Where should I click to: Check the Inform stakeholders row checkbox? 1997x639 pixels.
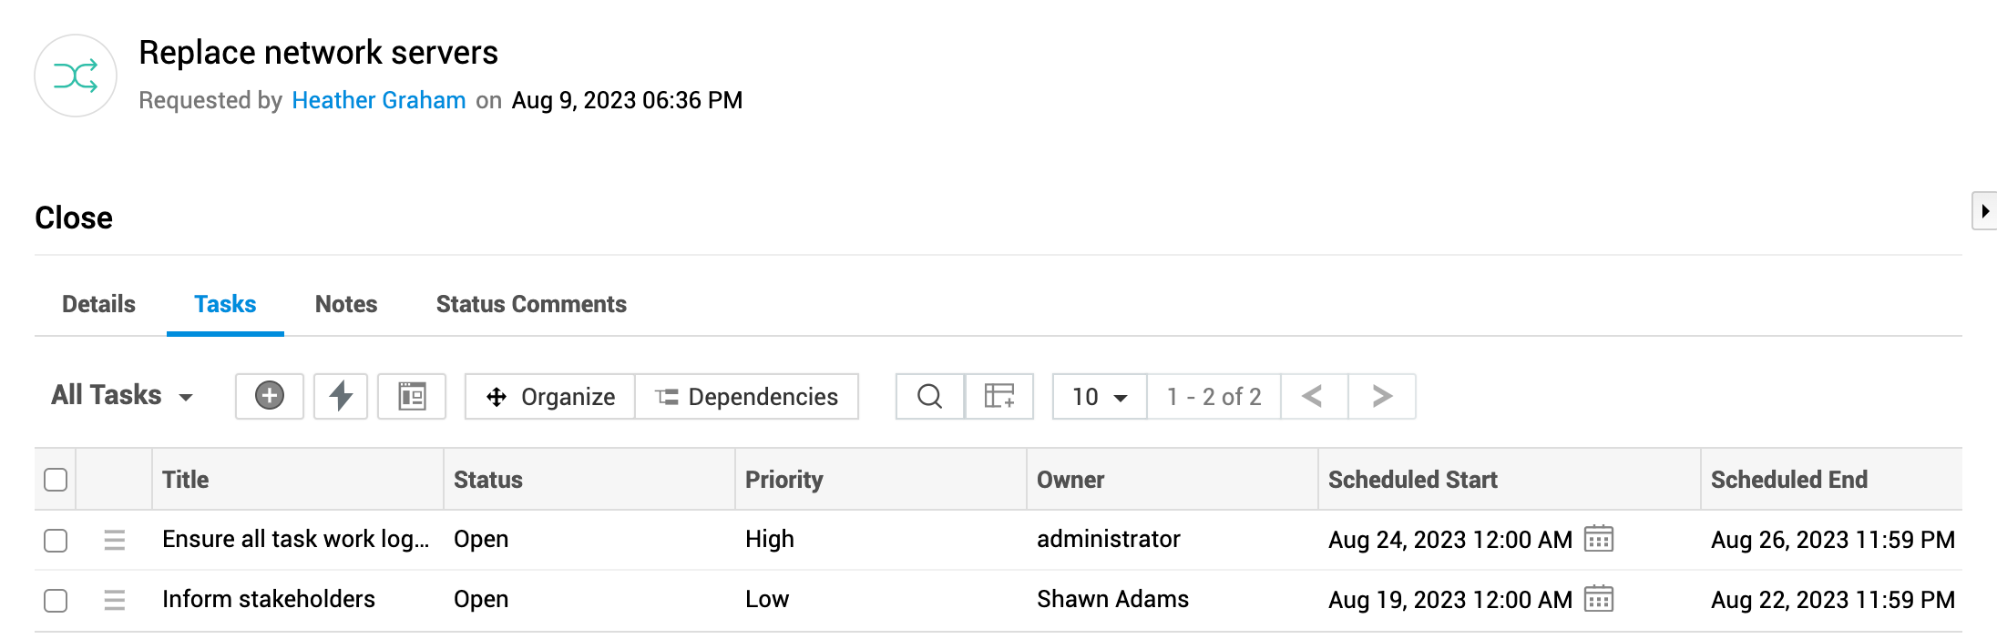[x=56, y=600]
